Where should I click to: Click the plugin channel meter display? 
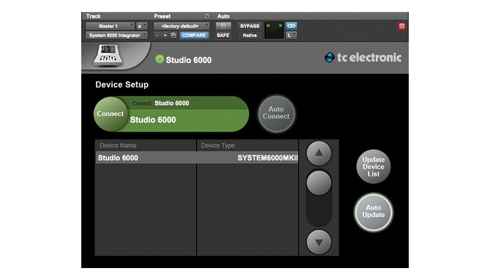pyautogui.click(x=274, y=31)
